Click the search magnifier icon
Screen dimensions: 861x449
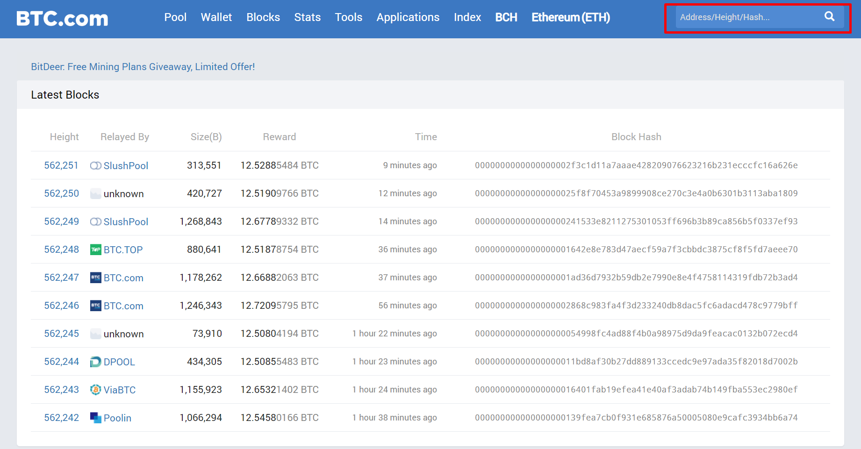(x=829, y=17)
